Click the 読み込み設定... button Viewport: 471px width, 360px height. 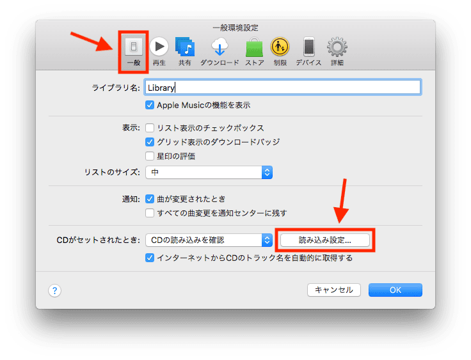pos(324,240)
